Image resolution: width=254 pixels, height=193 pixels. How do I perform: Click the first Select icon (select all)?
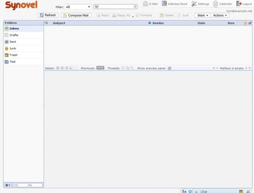pos(58,68)
